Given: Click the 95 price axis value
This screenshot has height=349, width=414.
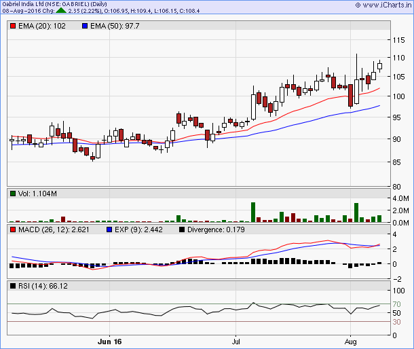Looking at the screenshot, I should click(396, 117).
